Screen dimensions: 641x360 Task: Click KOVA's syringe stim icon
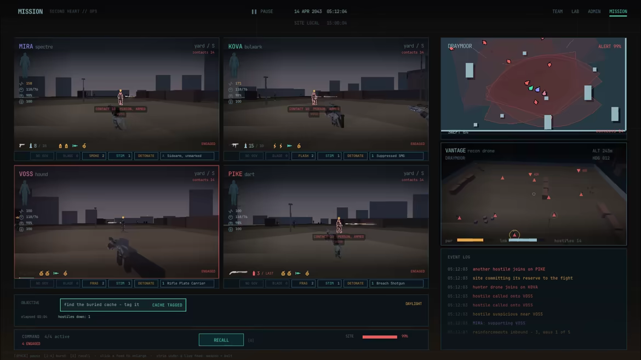point(289,146)
